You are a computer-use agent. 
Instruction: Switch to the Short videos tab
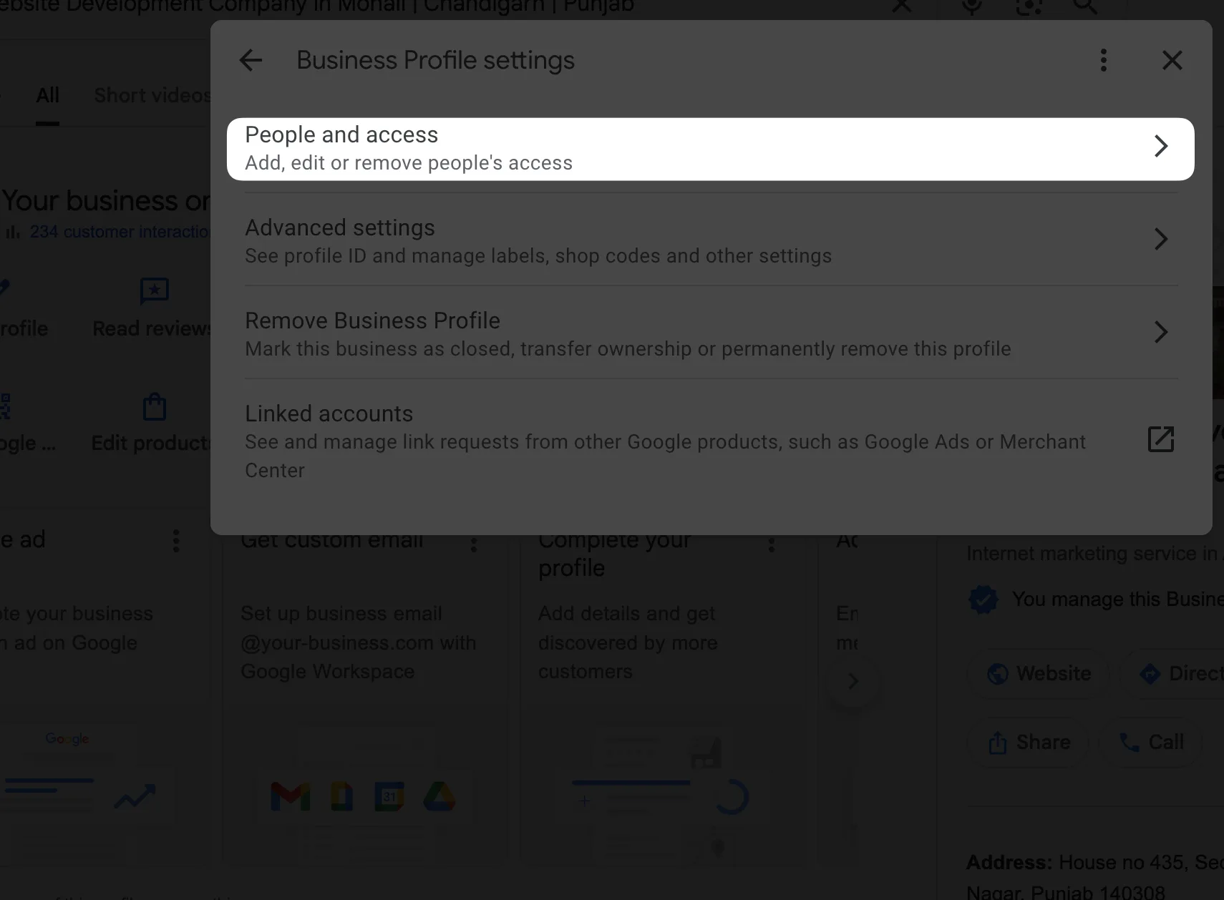click(152, 96)
